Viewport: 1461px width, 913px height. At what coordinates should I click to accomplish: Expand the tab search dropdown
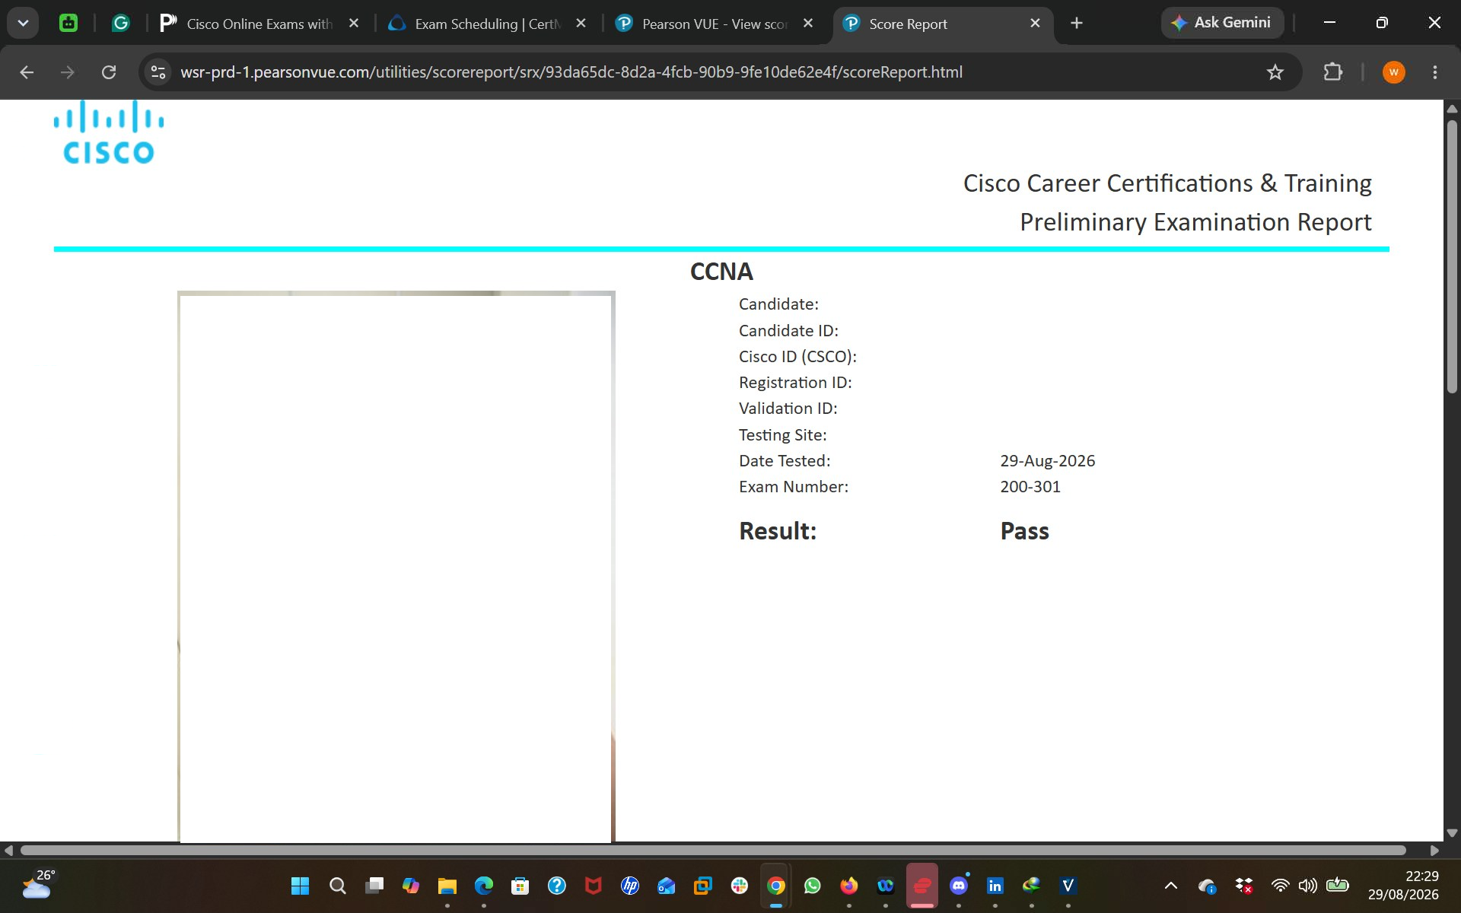click(x=23, y=23)
